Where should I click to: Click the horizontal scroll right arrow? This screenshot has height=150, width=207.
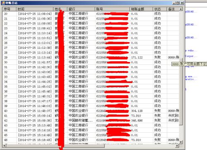[177, 145]
